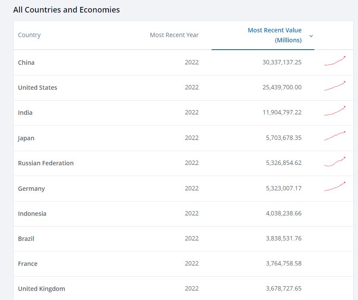Screen dimensions: 358x300
Task: Open the Japan country link
Action: pos(26,138)
